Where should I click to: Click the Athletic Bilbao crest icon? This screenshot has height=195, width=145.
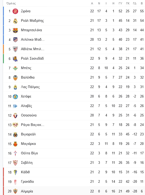coord(15,49)
